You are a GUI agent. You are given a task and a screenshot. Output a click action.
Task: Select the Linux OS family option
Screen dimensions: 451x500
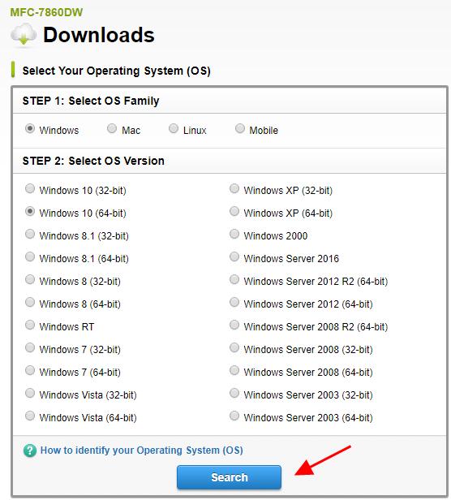(x=174, y=128)
